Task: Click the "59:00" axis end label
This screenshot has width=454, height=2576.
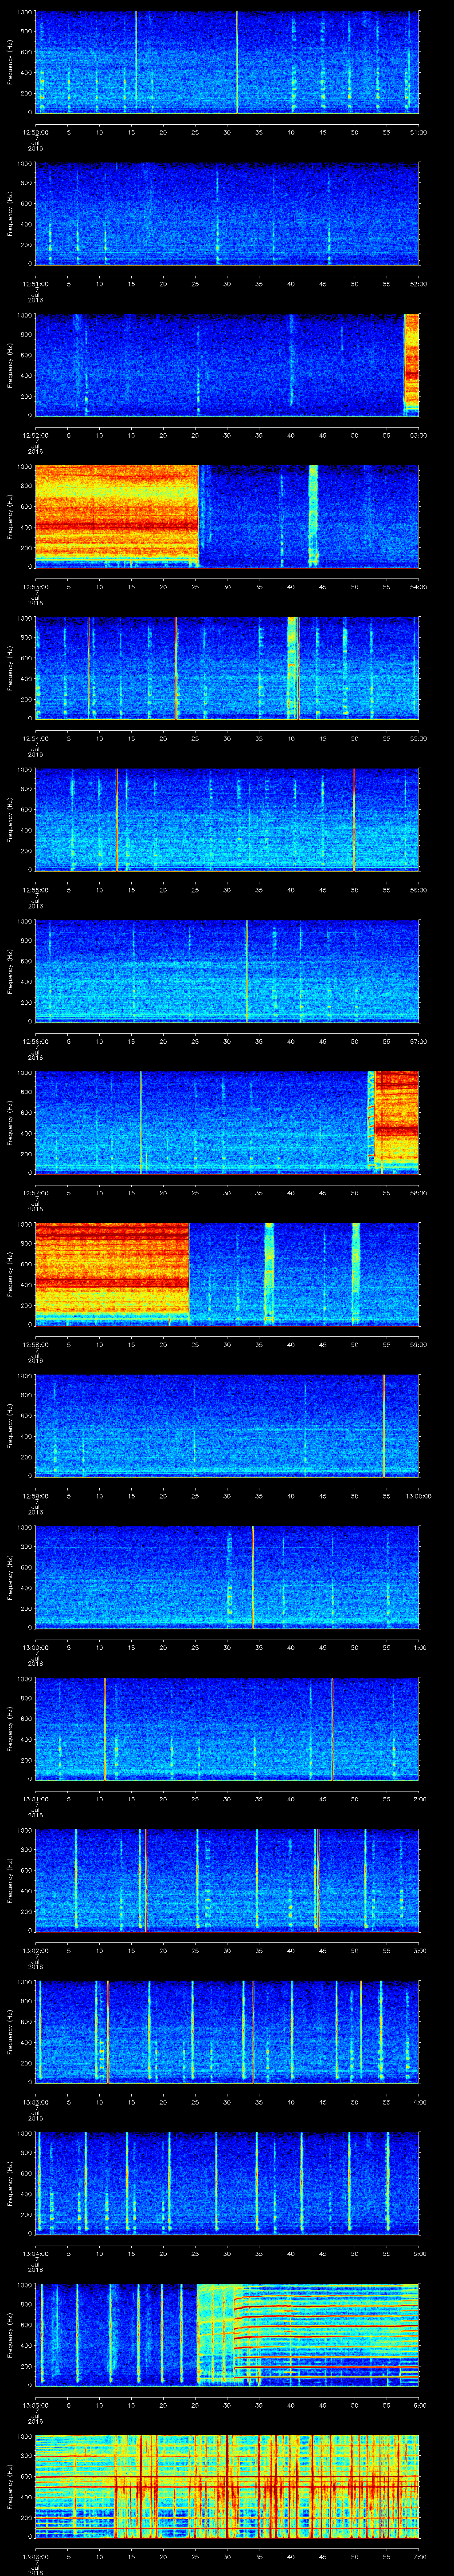Action: pyautogui.click(x=419, y=1344)
